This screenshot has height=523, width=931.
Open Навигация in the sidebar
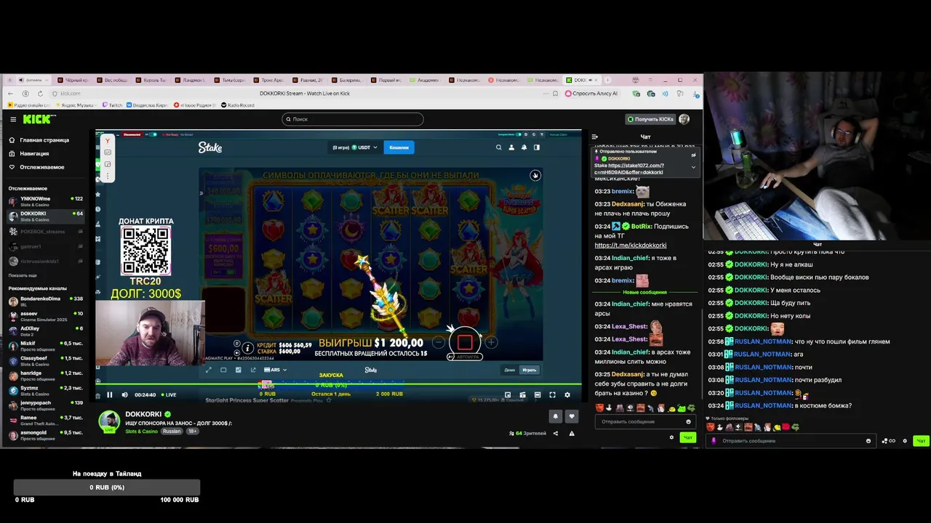(x=28, y=153)
